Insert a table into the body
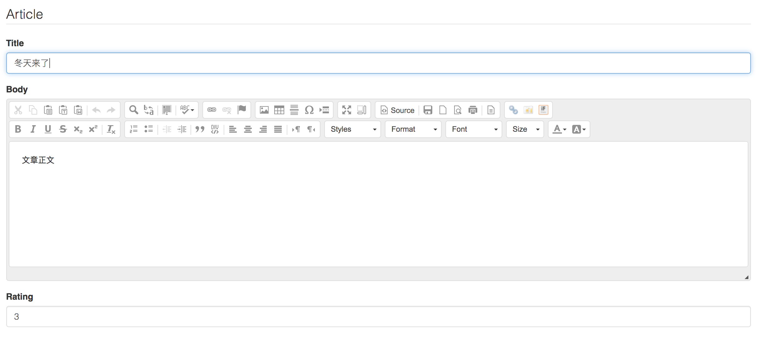Screen dimensions: 764x339 279,110
